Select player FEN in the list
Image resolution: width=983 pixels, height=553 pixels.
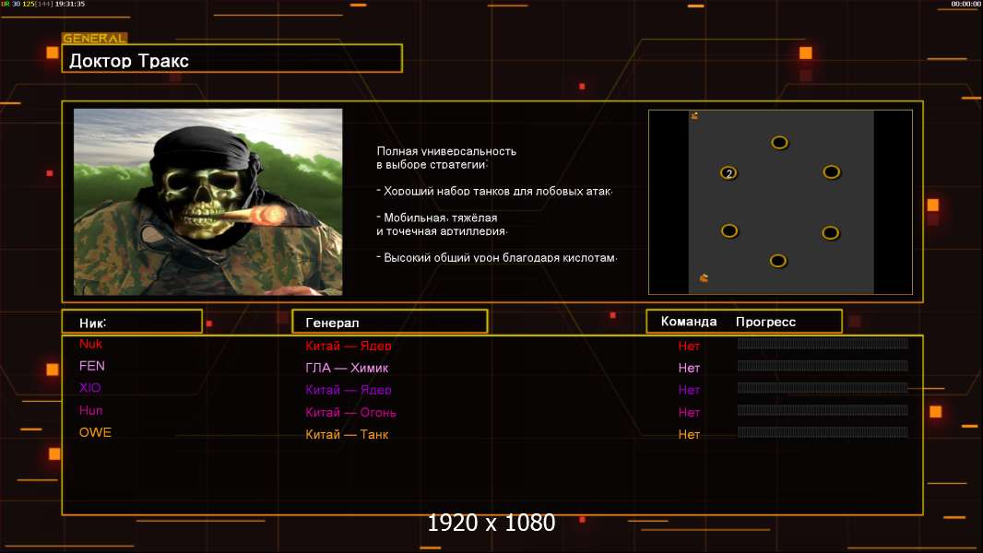point(92,366)
